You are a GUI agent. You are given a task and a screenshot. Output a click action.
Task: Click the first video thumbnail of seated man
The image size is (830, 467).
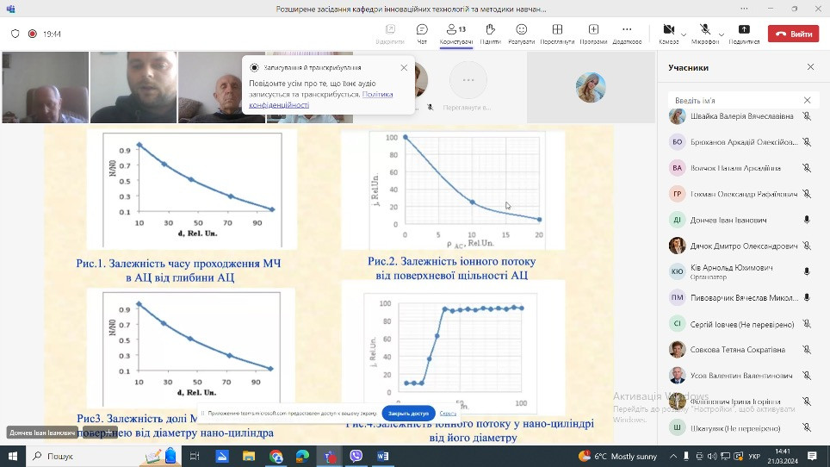click(x=45, y=87)
